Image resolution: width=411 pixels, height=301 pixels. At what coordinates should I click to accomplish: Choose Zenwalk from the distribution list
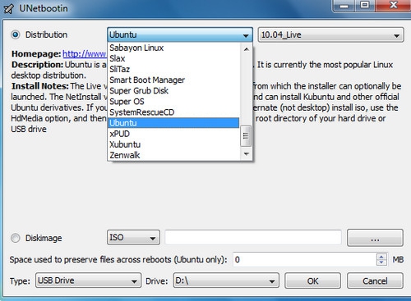tap(173, 155)
